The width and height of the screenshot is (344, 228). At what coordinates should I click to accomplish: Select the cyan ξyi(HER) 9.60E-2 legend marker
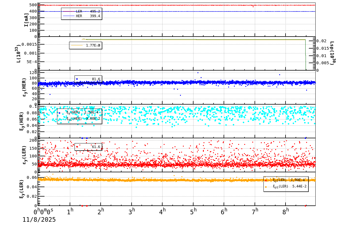(x=59, y=119)
